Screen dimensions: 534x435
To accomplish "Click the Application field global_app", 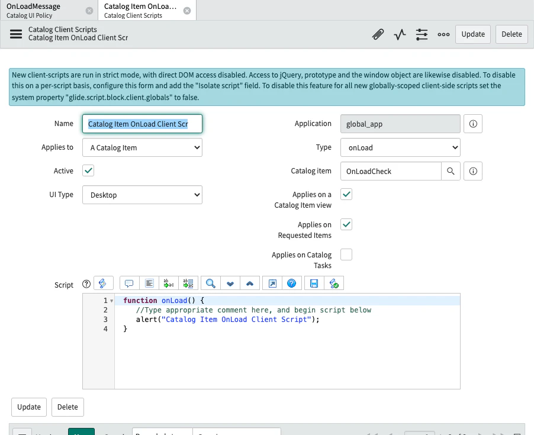I will tap(400, 124).
